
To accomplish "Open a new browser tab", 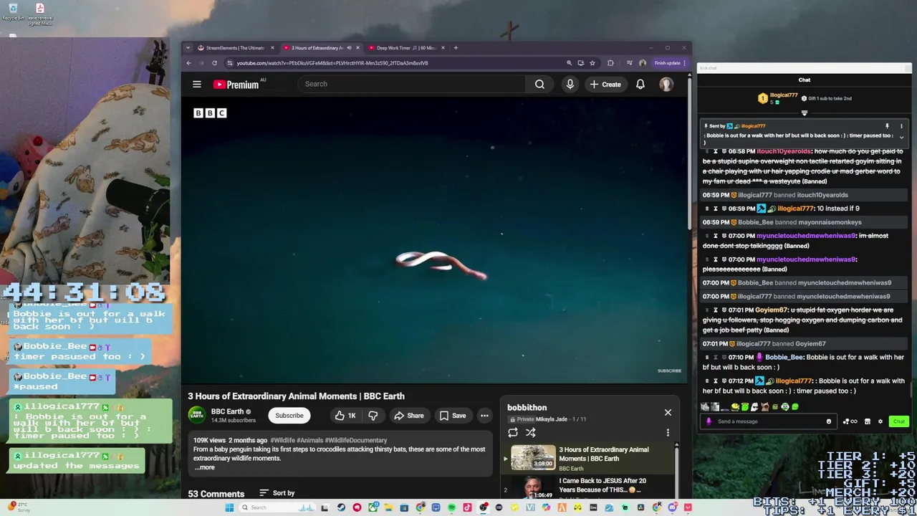I will [456, 48].
